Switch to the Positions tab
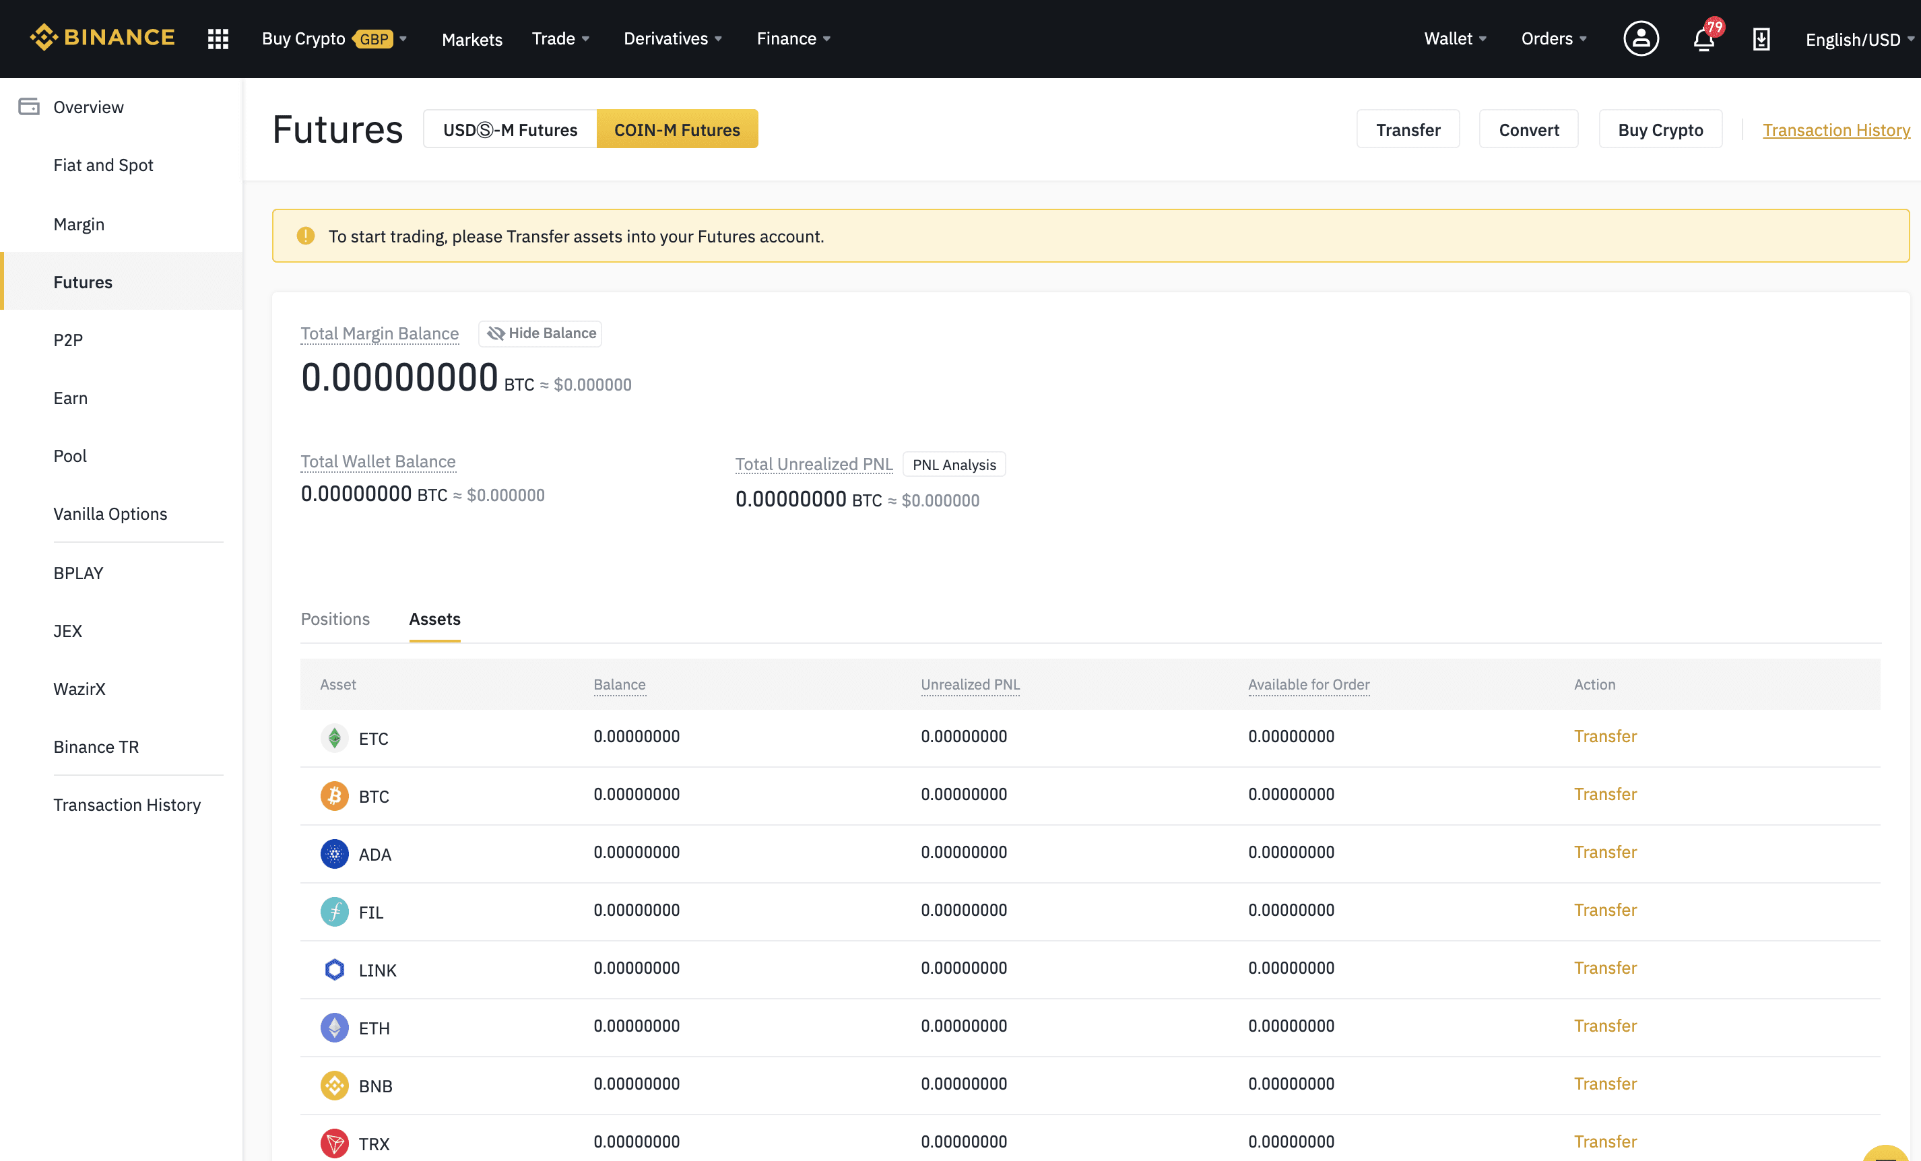 (335, 618)
